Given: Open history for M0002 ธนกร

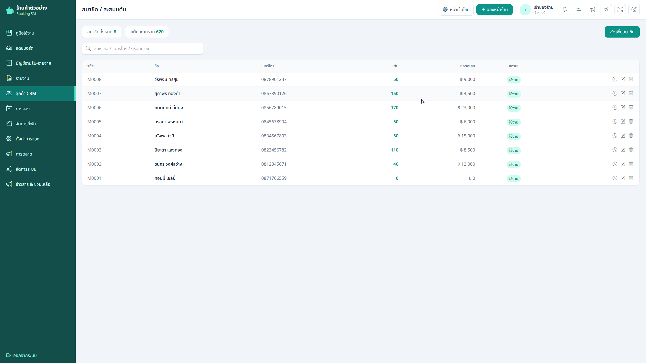Looking at the screenshot, I should 615,164.
